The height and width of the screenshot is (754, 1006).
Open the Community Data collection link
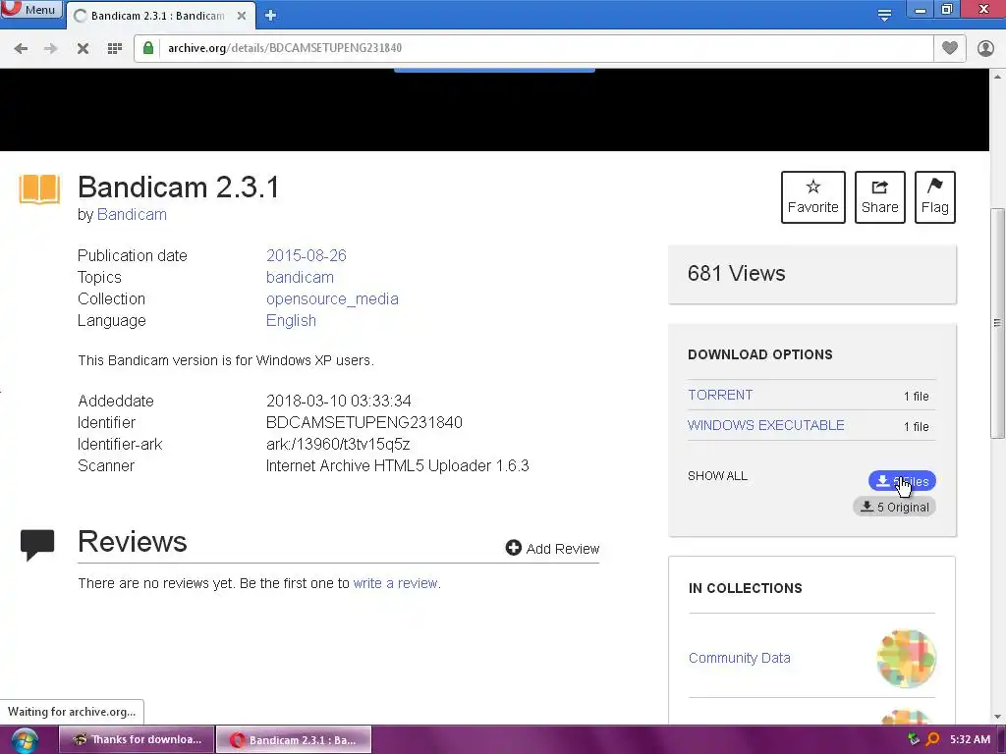[x=739, y=659]
